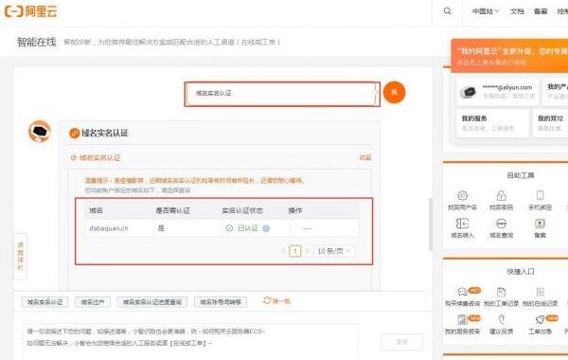Click the Aliyun logo in the header
The height and width of the screenshot is (360, 568).
tap(31, 11)
